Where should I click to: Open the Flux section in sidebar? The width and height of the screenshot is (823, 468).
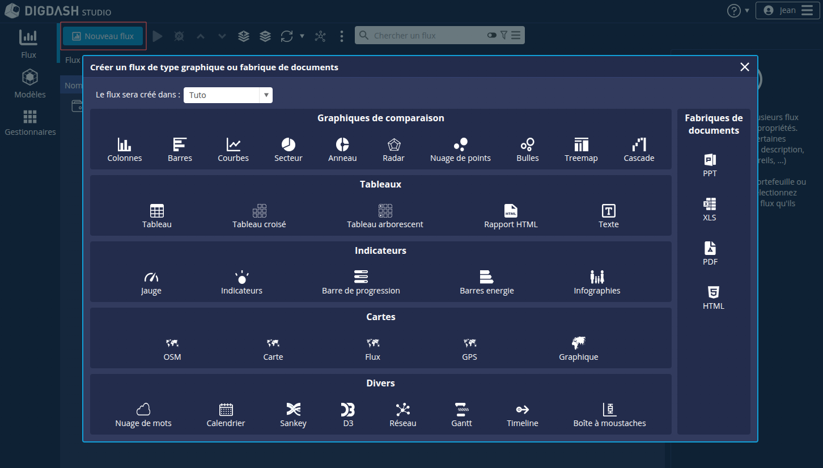tap(28, 44)
